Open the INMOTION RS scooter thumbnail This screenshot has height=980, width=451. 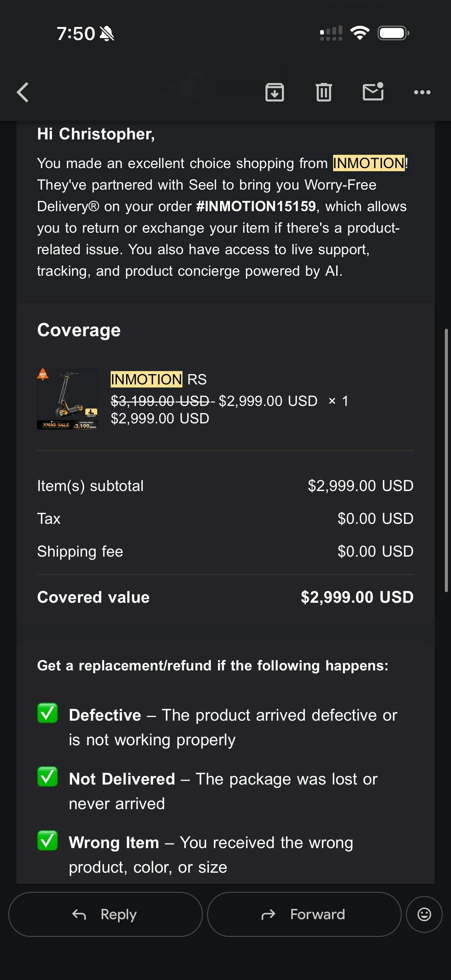(67, 399)
